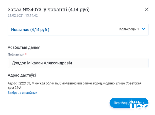Click empty space inside the order item panel
Image resolution: width=155 pixels, height=115 pixels.
[x=84, y=30]
